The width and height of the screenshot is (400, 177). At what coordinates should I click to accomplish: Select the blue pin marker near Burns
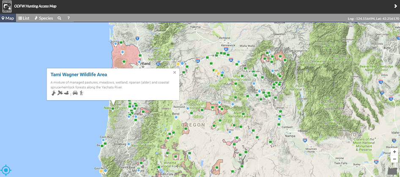pos(230,132)
